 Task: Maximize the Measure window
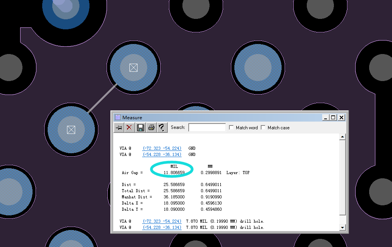(x=333, y=118)
